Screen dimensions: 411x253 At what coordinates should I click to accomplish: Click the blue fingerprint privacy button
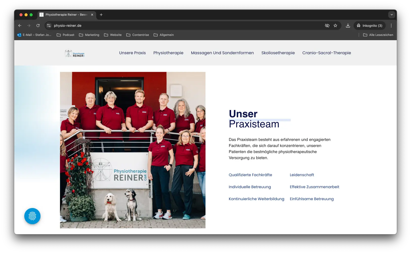coord(32,216)
